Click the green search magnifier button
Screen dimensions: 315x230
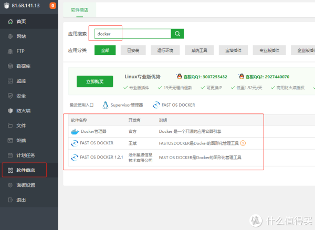[178, 34]
